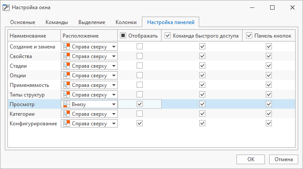Click the layout icon in the Опции row
The width and height of the screenshot is (303, 169).
click(67, 76)
